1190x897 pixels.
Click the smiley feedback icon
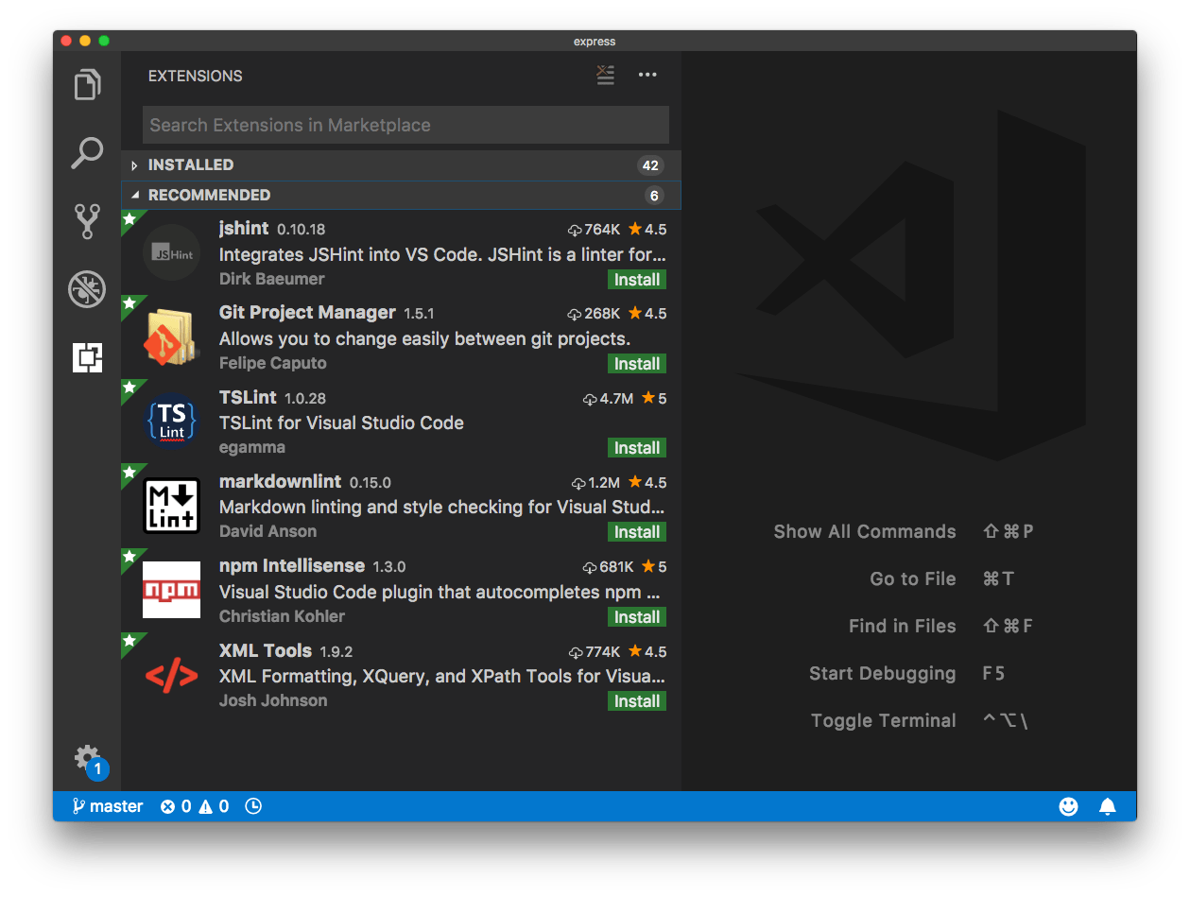pyautogui.click(x=1068, y=806)
